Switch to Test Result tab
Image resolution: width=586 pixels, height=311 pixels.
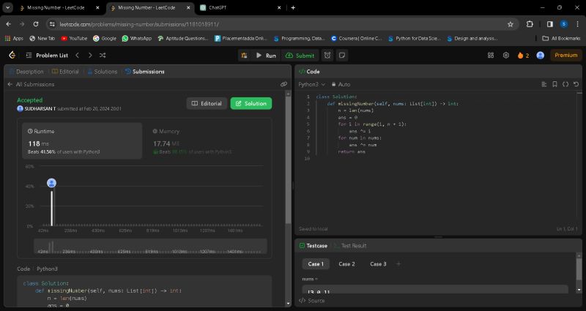point(350,246)
